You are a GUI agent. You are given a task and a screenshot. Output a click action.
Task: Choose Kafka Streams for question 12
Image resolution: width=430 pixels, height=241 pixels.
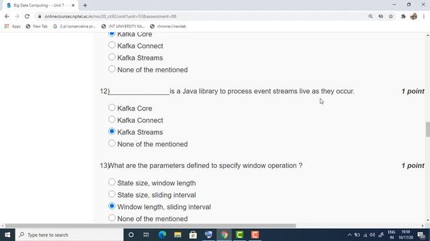click(112, 131)
